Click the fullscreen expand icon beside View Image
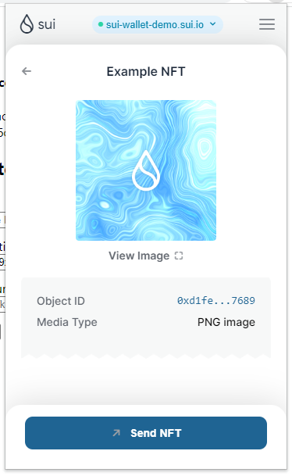Screen dimensions: 292x476 click(179, 256)
